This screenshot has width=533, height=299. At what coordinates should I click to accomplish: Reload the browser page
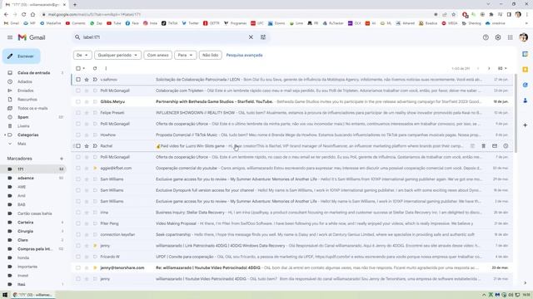point(24,15)
